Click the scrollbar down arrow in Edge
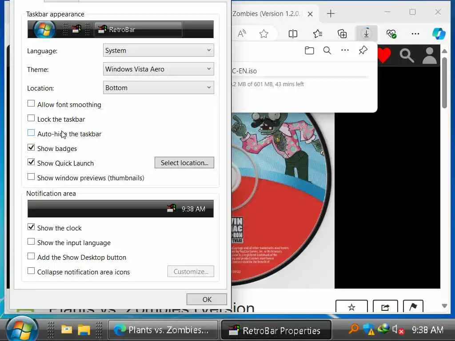Image resolution: width=455 pixels, height=341 pixels. [x=444, y=305]
